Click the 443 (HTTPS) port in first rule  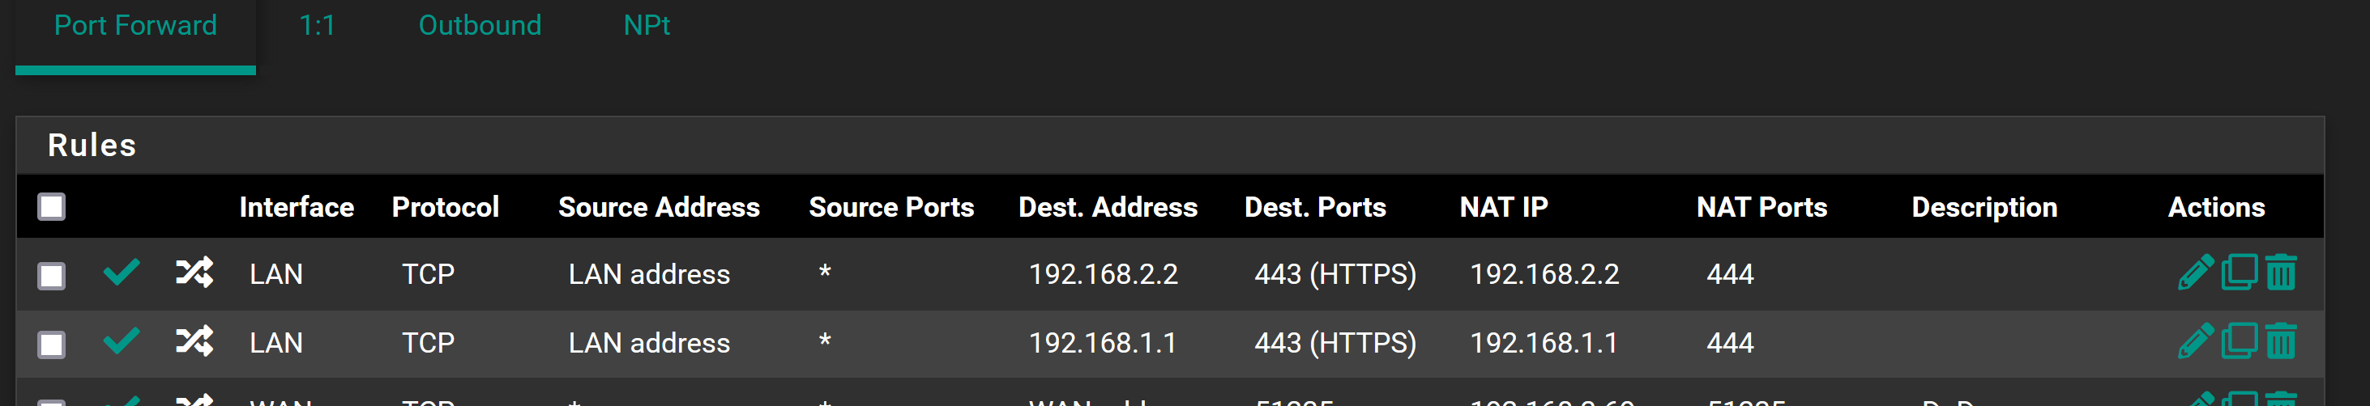pos(1335,273)
